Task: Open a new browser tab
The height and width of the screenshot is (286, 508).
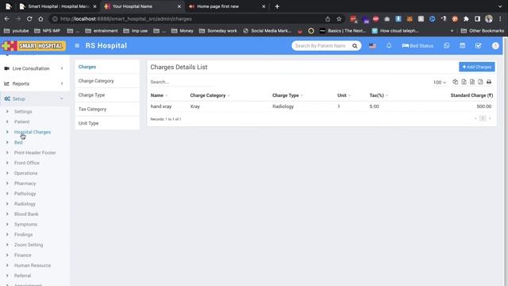Action: pos(277,6)
